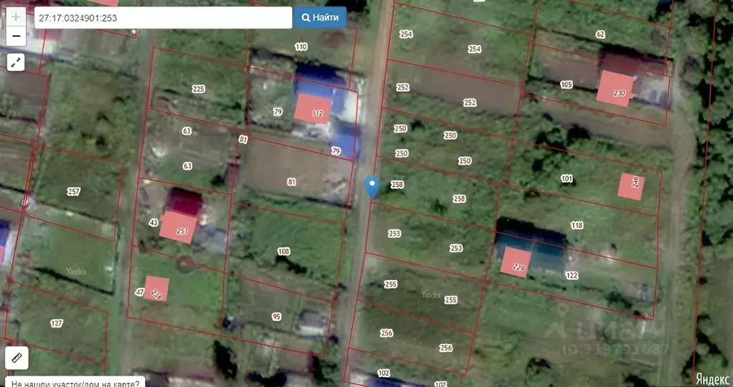The width and height of the screenshot is (733, 387).
Task: Click the Яндекс logo link
Action: pyautogui.click(x=712, y=378)
